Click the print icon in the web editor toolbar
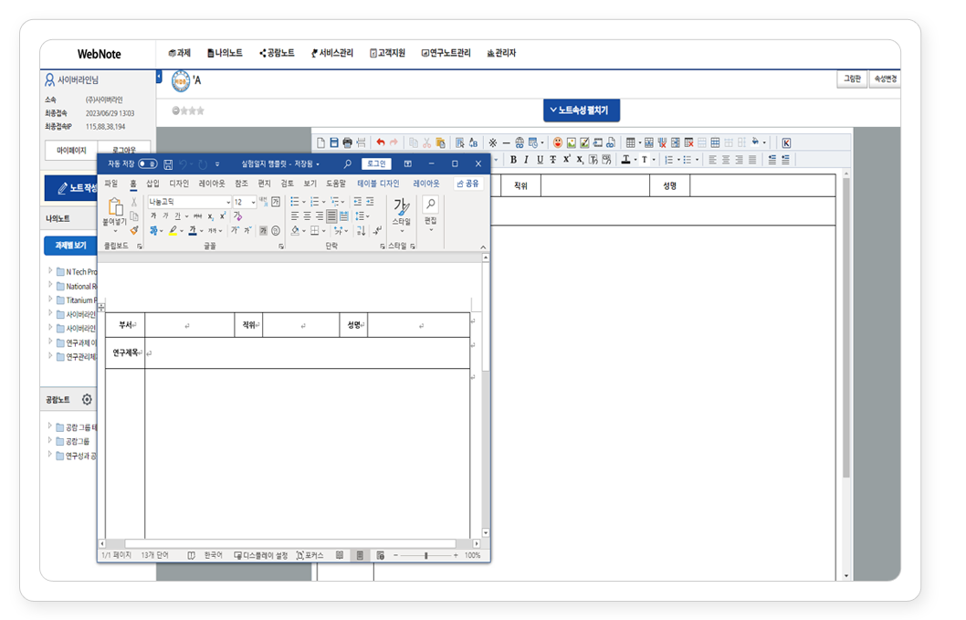 (x=347, y=142)
